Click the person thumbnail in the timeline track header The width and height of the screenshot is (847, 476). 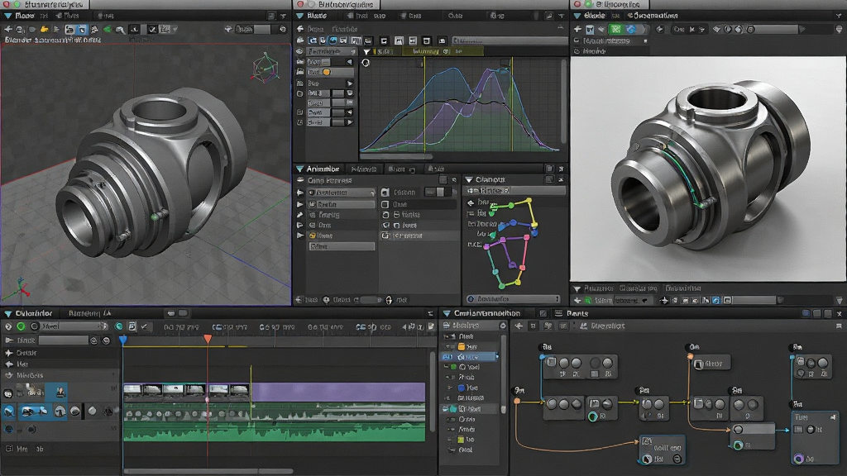point(60,392)
